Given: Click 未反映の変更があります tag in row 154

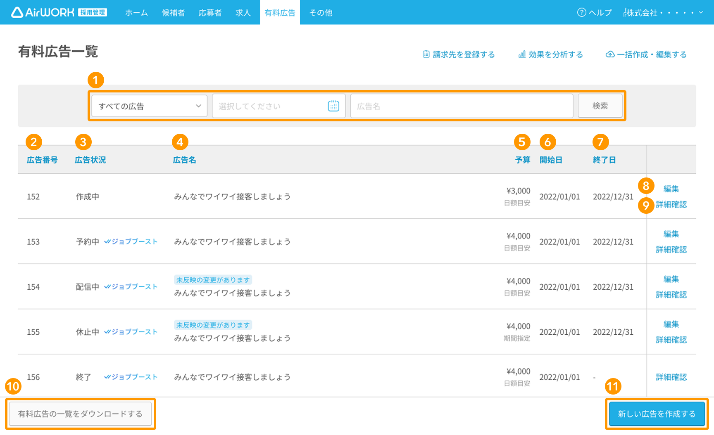Looking at the screenshot, I should pyautogui.click(x=213, y=280).
